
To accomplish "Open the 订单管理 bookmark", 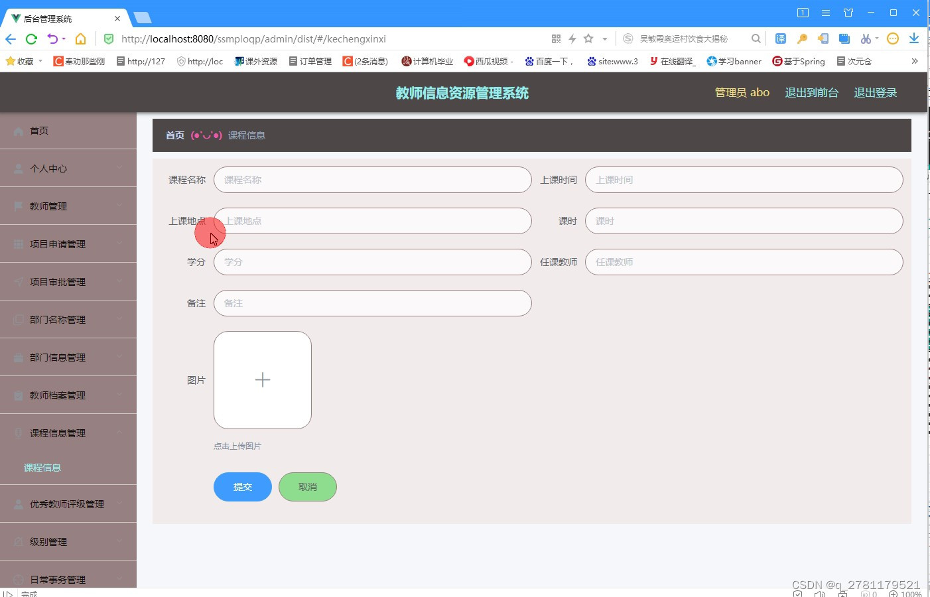I will click(x=310, y=61).
